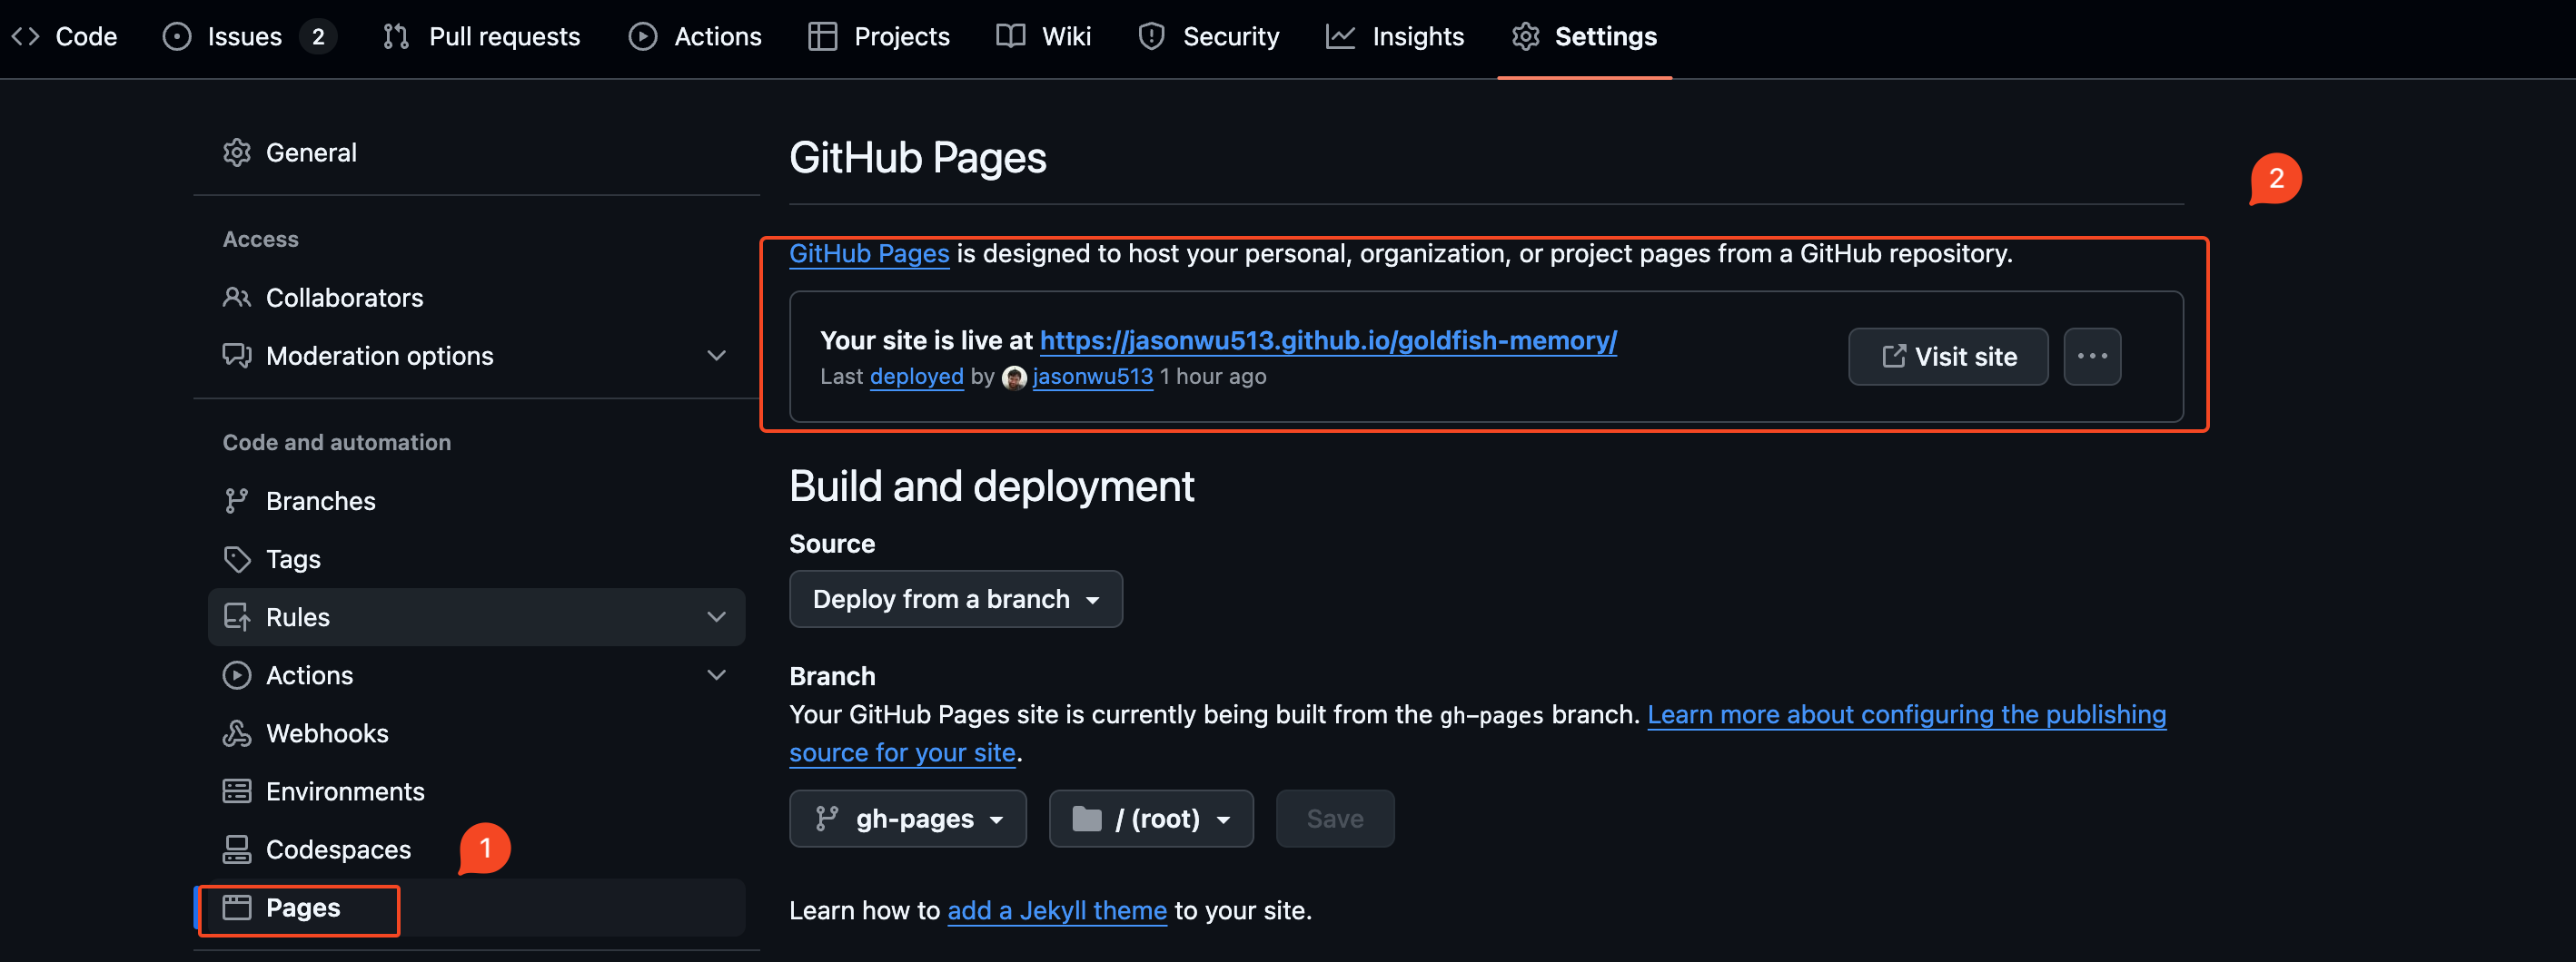Open Deploy from a branch dropdown
Screen dimensions: 2576x962
pyautogui.click(x=955, y=599)
